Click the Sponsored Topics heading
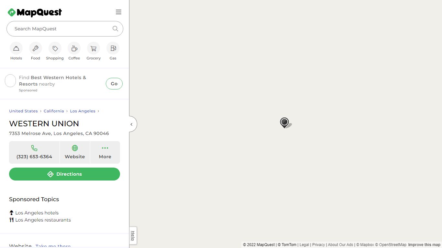442x248 pixels. 34,199
